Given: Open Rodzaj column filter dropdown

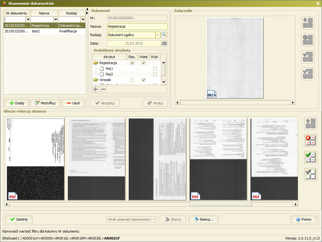Looking at the screenshot, I should tap(83, 19).
